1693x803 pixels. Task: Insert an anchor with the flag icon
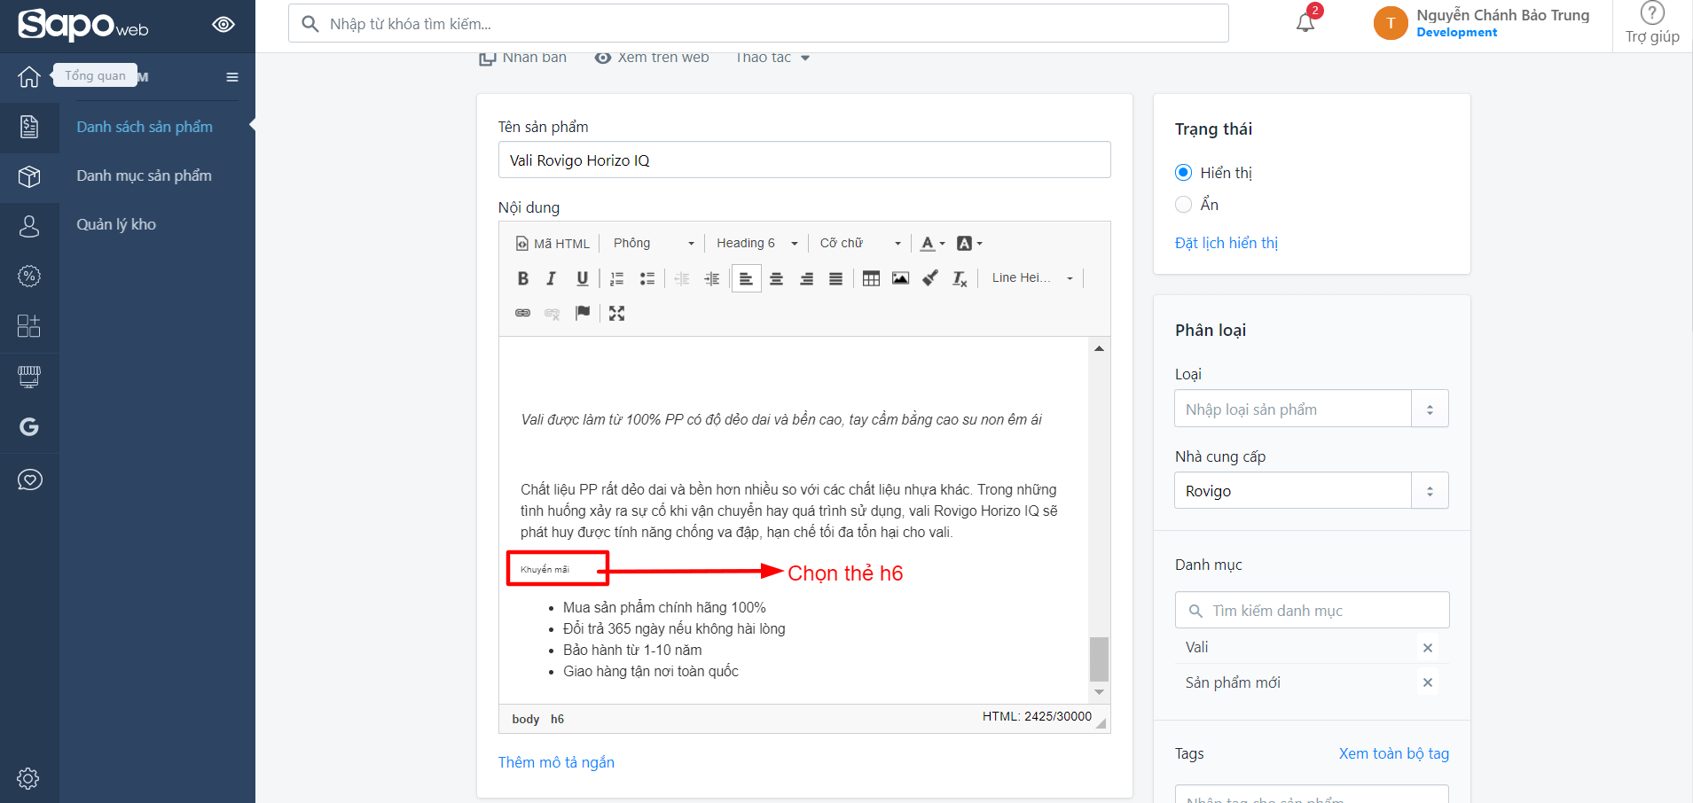point(583,313)
